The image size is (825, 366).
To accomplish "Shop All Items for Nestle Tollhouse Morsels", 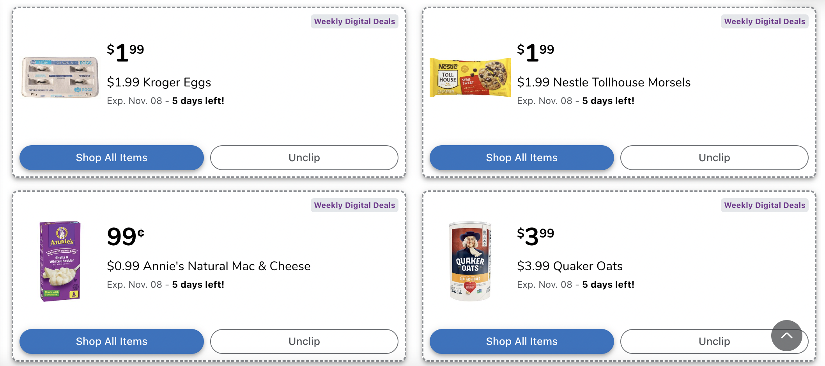I will [521, 158].
